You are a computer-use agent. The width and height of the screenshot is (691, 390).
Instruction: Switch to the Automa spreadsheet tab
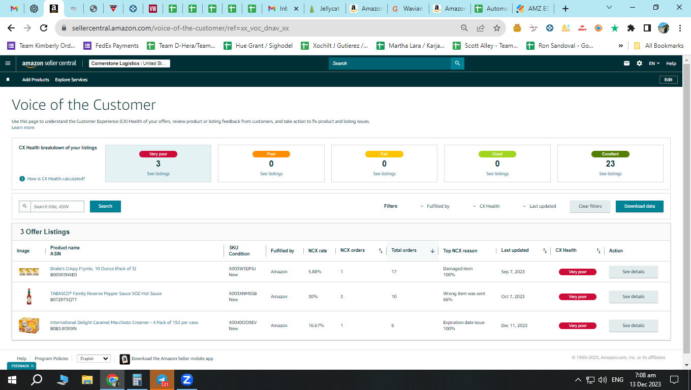[492, 9]
